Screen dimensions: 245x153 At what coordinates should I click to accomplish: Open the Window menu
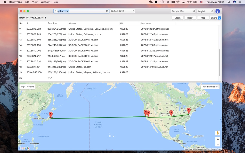pos(45,2)
